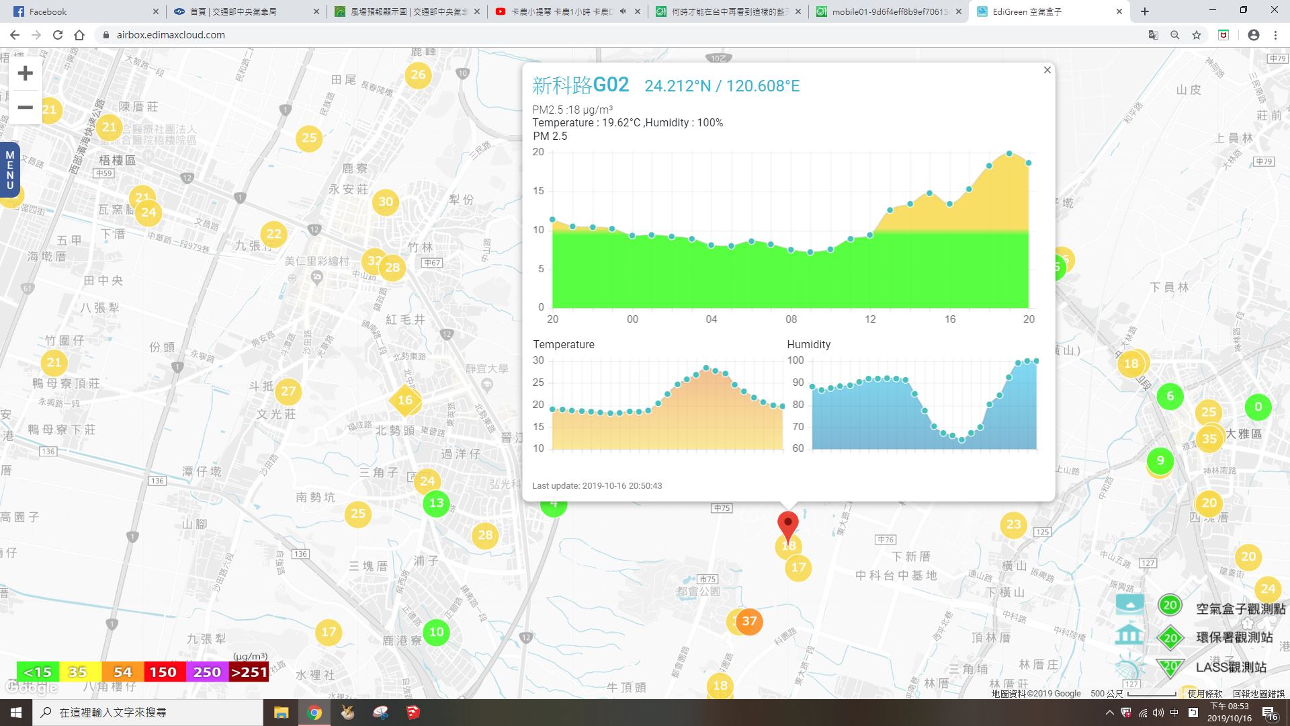Zoom out of the map with minus button

pos(25,108)
